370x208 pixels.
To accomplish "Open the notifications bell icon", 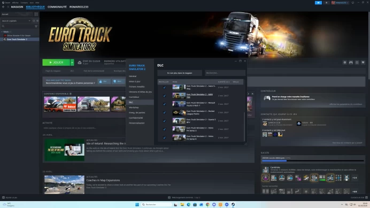I will 326,3.
